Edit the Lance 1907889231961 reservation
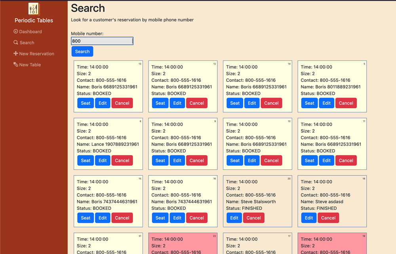The width and height of the screenshot is (396, 254). click(103, 160)
